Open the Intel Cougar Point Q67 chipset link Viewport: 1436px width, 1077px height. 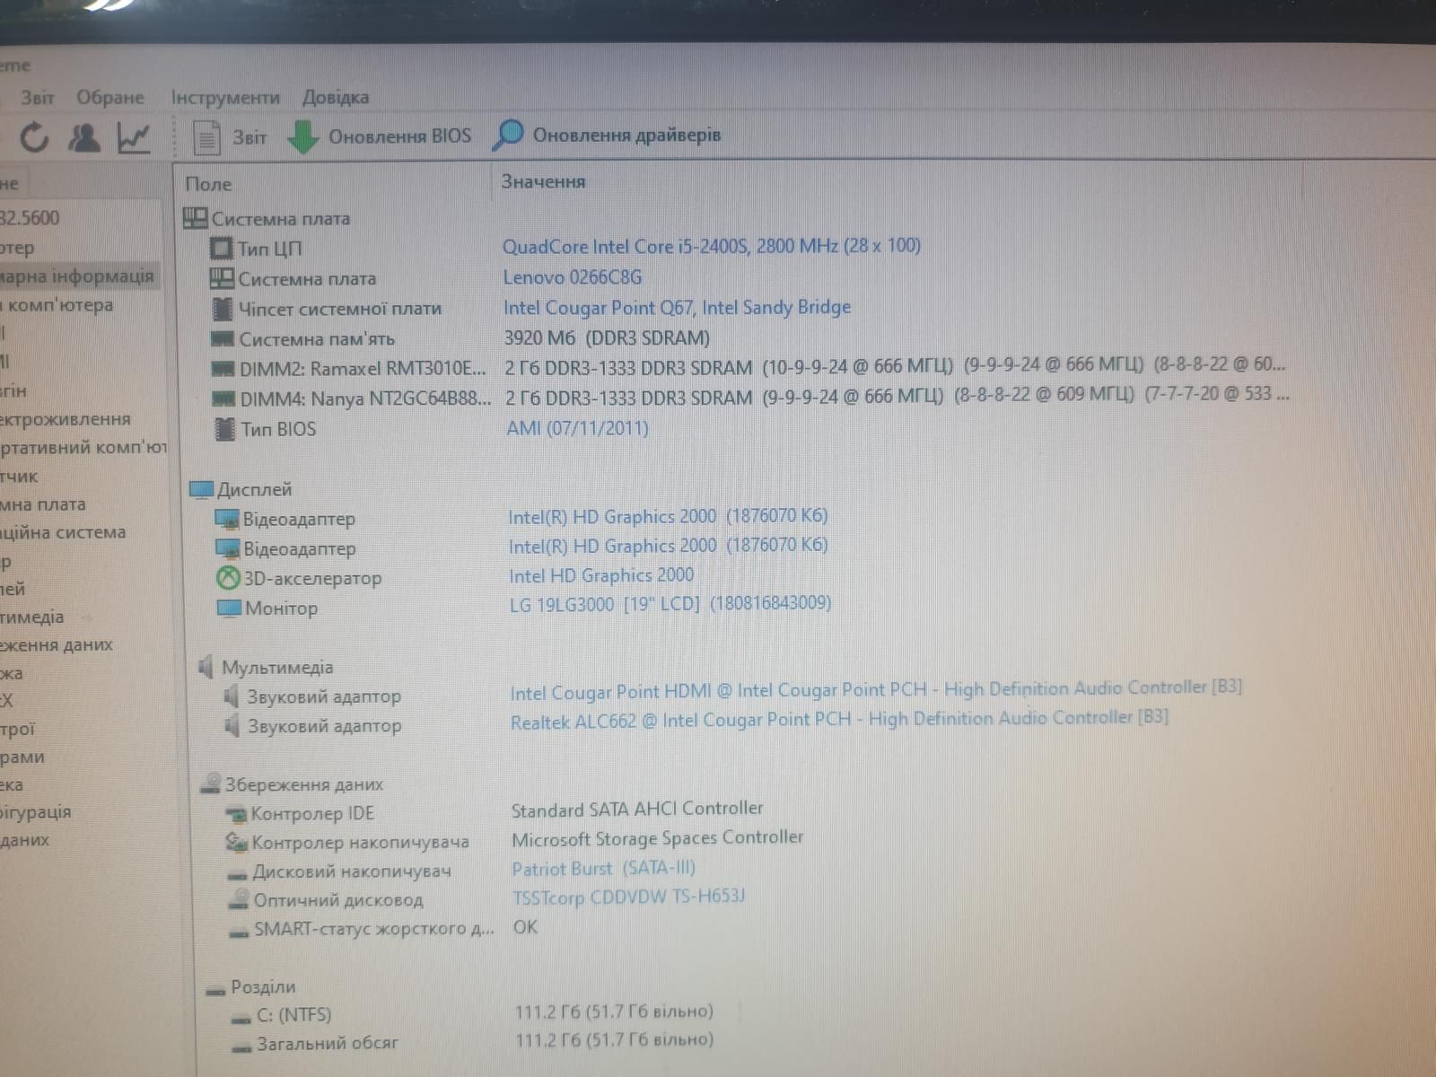[x=677, y=308]
